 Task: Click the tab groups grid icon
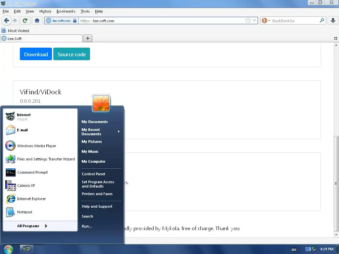tap(336, 38)
